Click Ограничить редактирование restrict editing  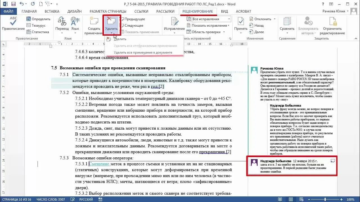[332, 26]
